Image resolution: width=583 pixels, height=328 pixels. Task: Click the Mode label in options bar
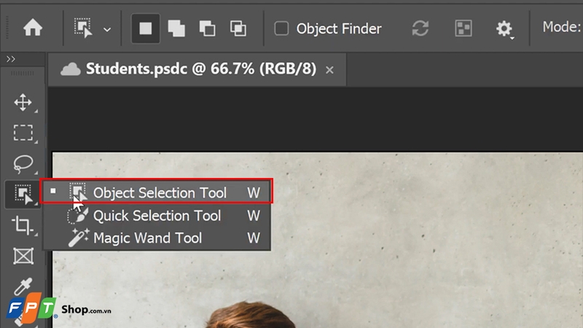pos(561,27)
